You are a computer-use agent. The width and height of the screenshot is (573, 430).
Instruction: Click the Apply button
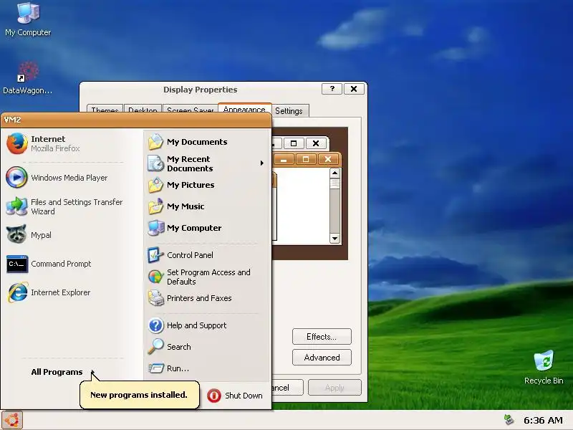coord(334,388)
